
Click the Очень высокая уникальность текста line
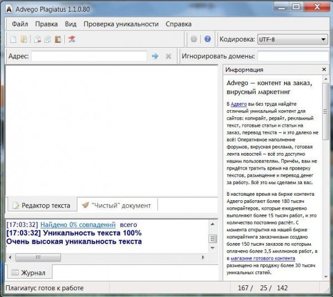[74, 242]
